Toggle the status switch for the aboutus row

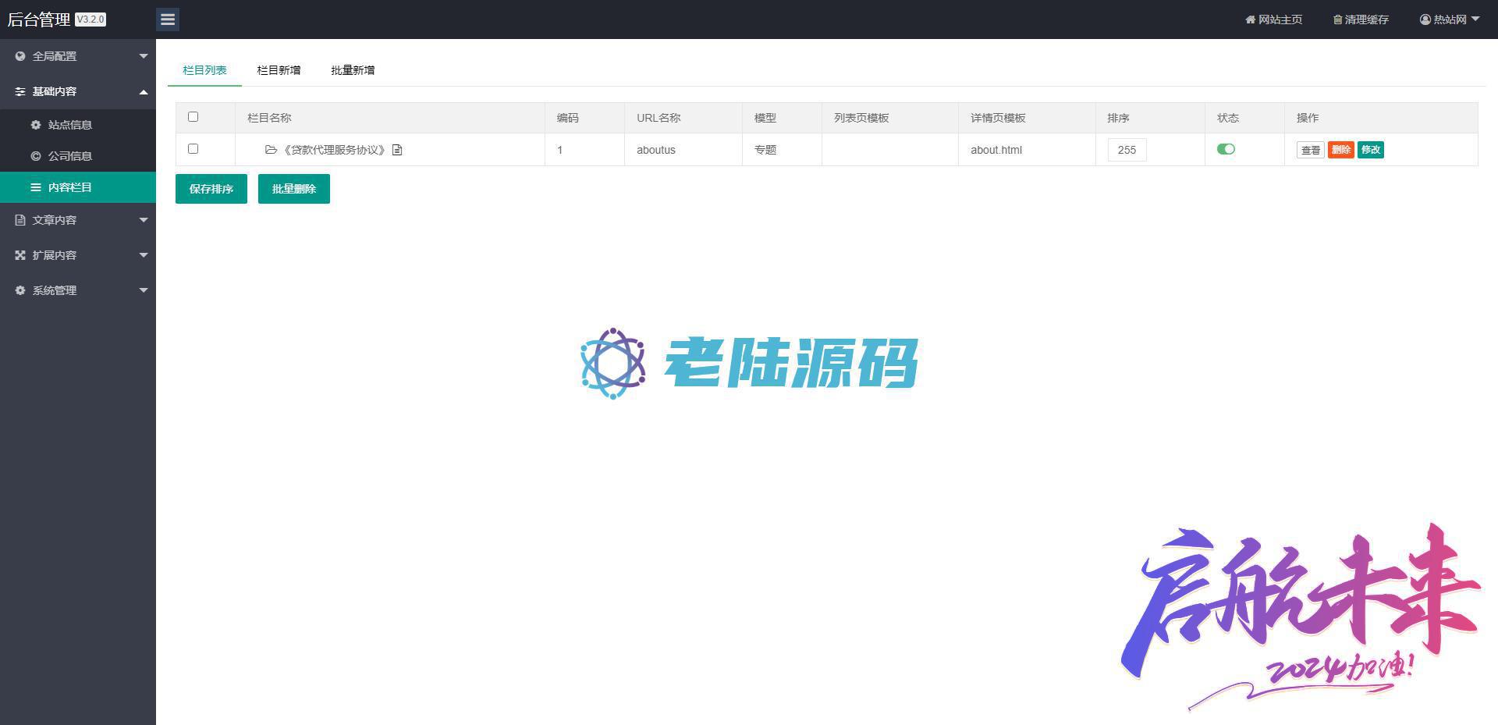(1226, 149)
